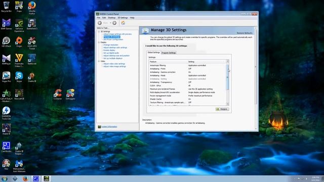Click the settings list scrollbar thumb
Viewport: 324px width, 182px height.
(228, 77)
